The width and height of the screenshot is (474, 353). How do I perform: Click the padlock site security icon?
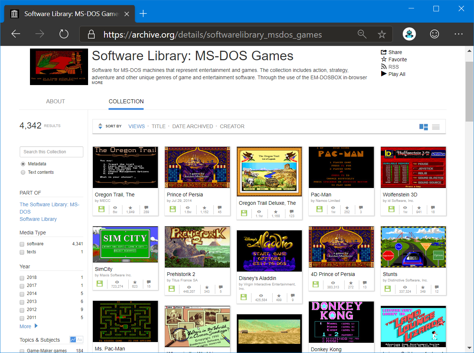pos(91,34)
